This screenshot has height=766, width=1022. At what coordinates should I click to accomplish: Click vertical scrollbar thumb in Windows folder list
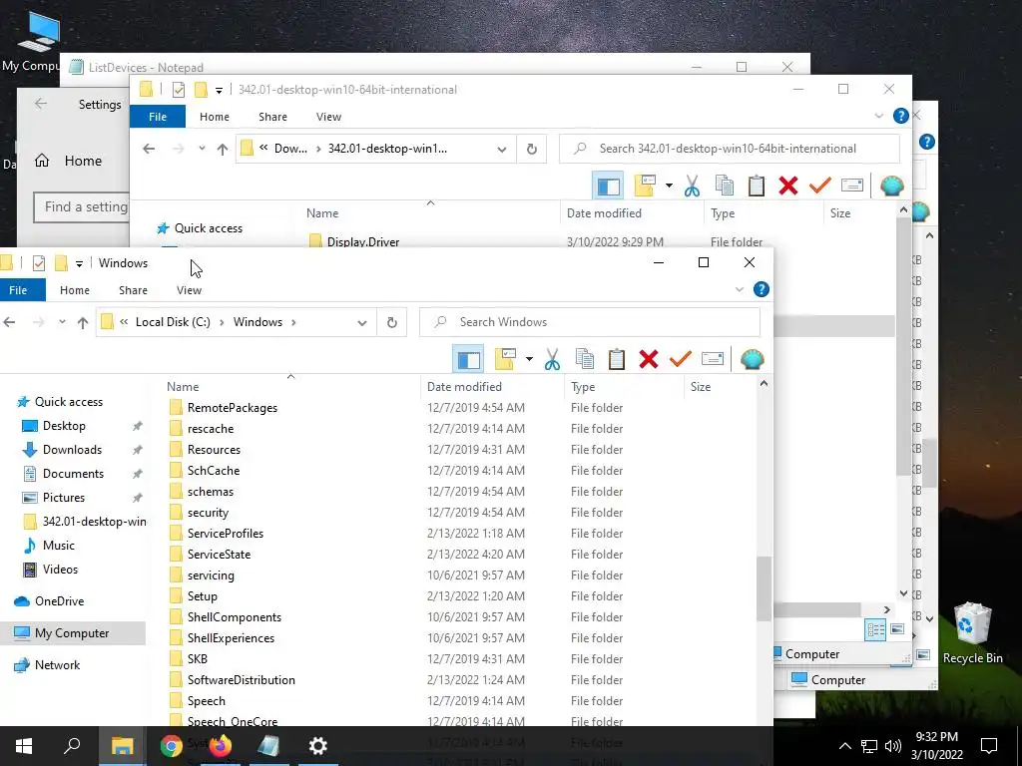coord(764,588)
